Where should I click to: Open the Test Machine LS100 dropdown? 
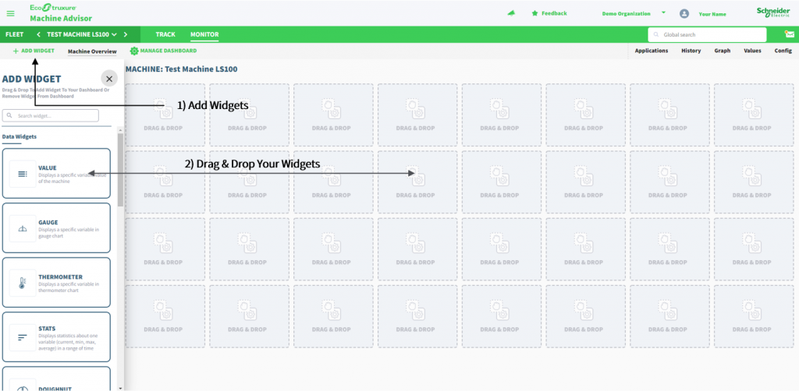point(81,34)
